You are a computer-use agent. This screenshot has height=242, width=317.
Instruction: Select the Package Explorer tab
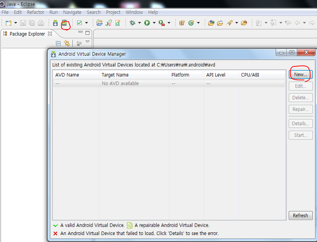(27, 34)
